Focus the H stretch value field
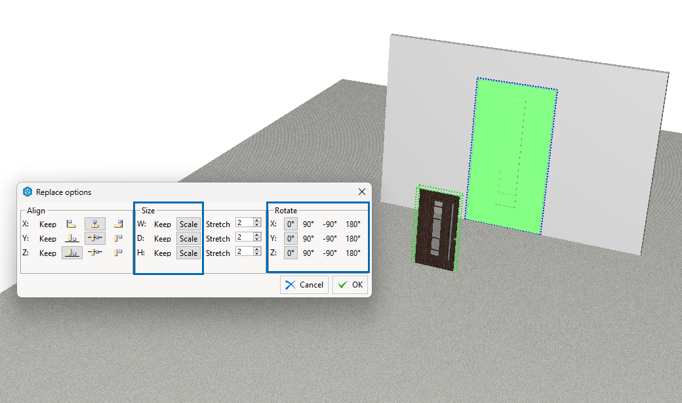 point(245,251)
